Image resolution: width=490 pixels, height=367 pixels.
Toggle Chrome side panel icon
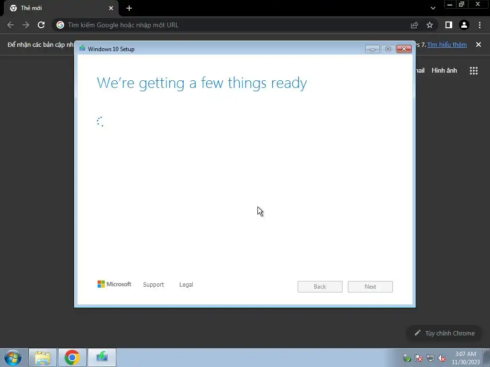click(x=449, y=25)
